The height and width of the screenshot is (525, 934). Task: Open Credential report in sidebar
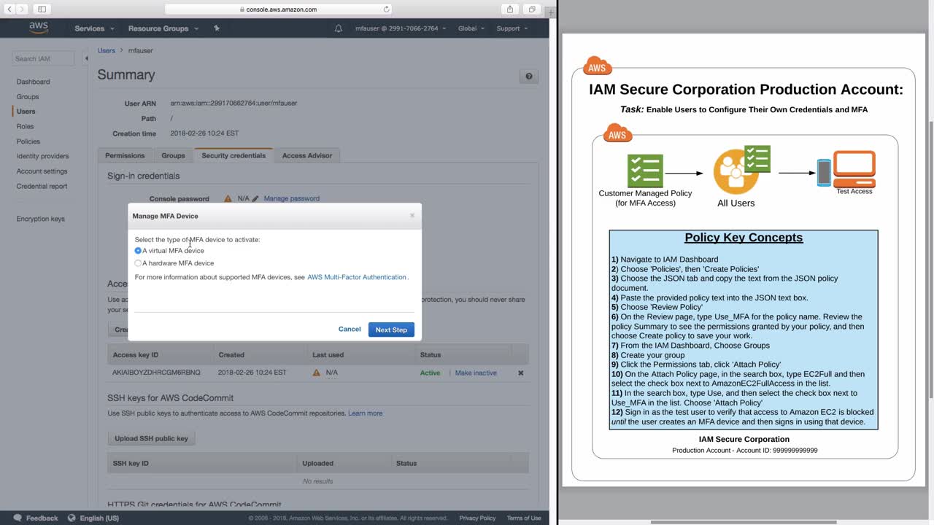tap(42, 186)
